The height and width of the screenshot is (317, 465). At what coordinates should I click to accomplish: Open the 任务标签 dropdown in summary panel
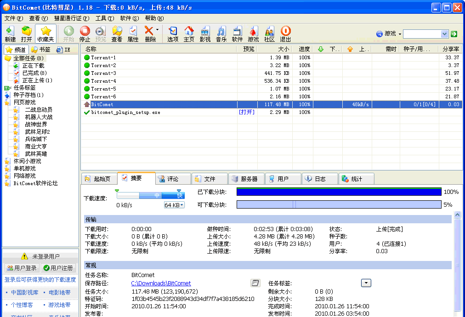pos(366,283)
